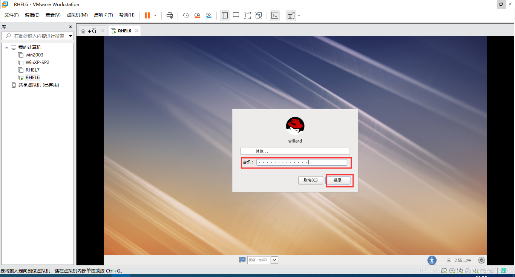
Task: Close the 主页 tab
Action: pos(103,31)
